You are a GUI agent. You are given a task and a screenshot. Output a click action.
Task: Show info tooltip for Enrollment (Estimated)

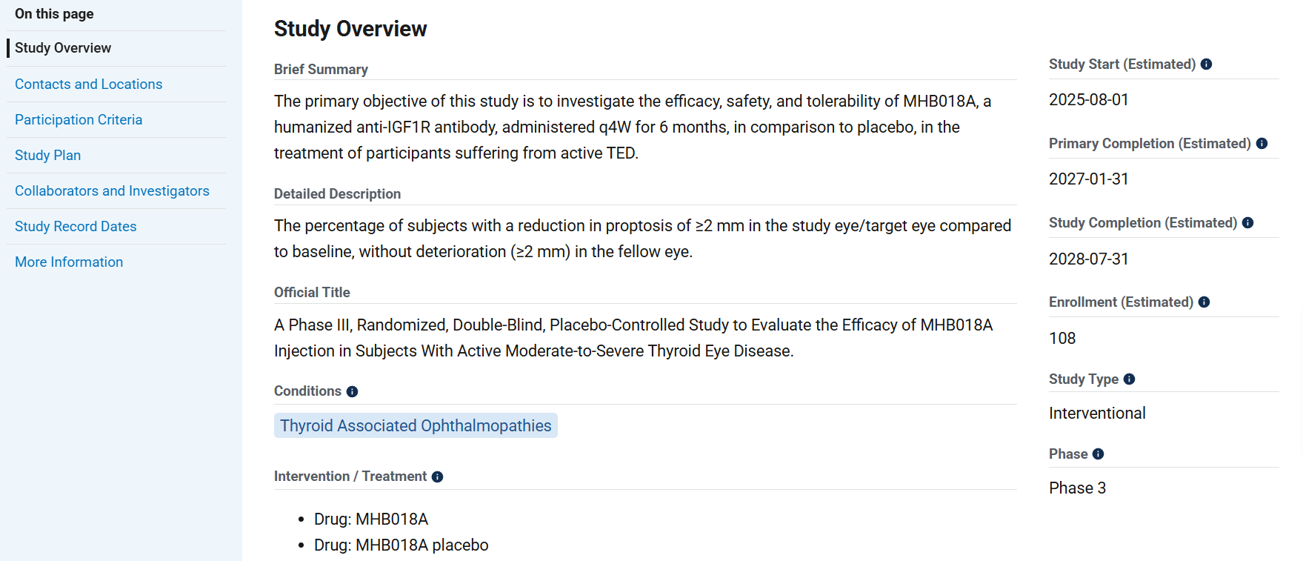1204,302
